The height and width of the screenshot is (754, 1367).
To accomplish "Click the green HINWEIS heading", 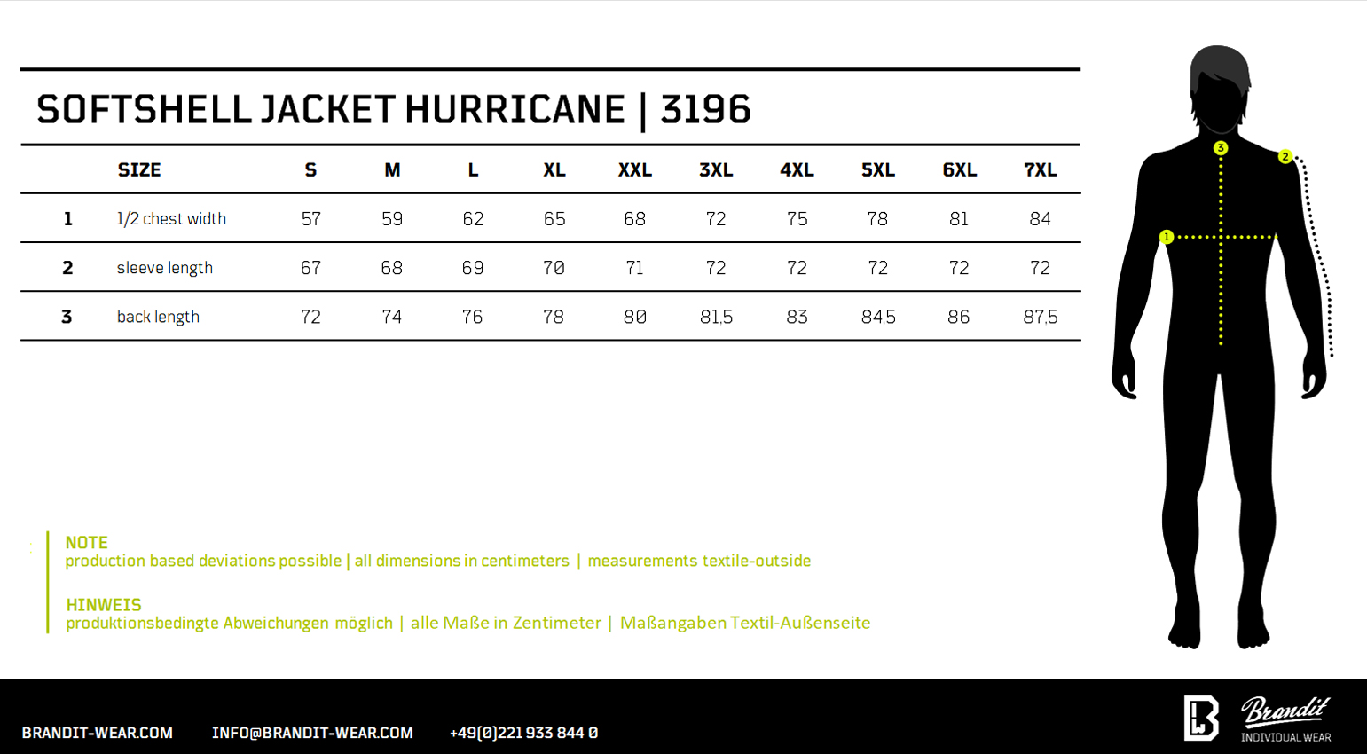I will [104, 605].
